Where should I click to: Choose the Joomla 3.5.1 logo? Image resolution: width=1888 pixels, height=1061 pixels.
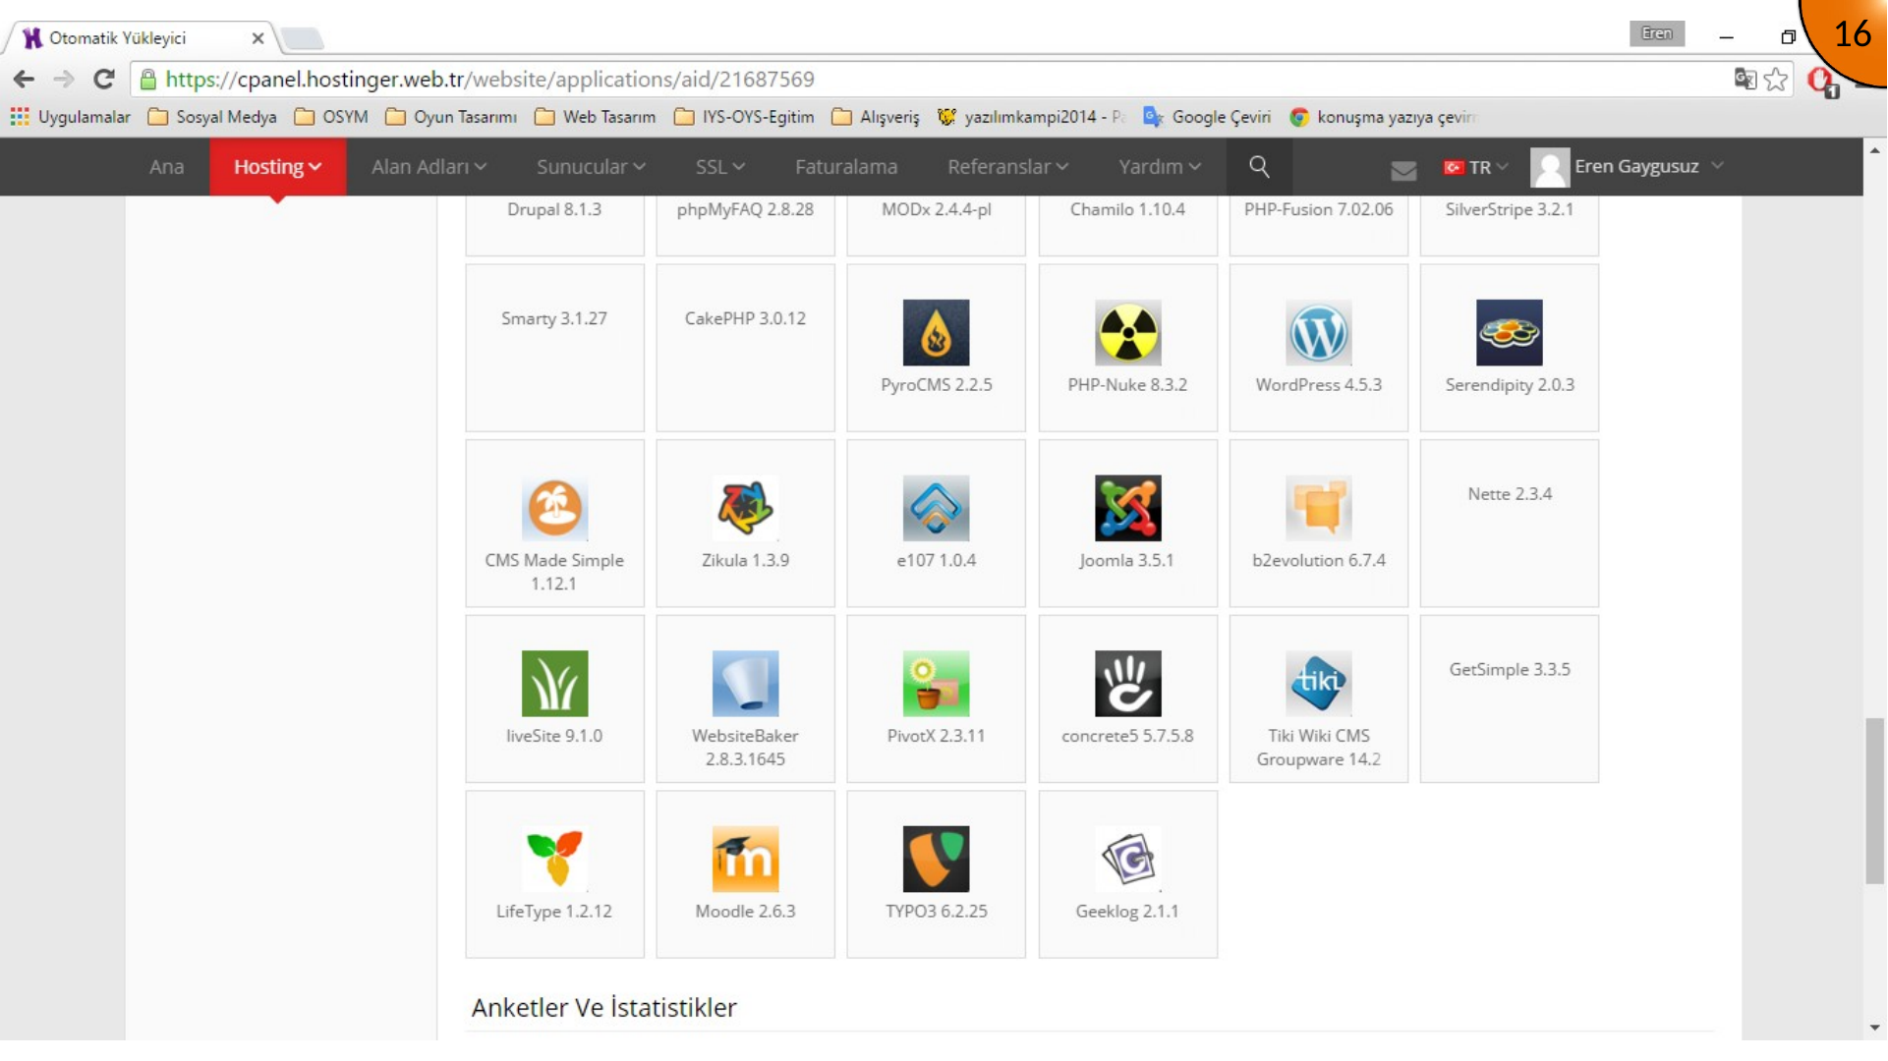click(1127, 508)
